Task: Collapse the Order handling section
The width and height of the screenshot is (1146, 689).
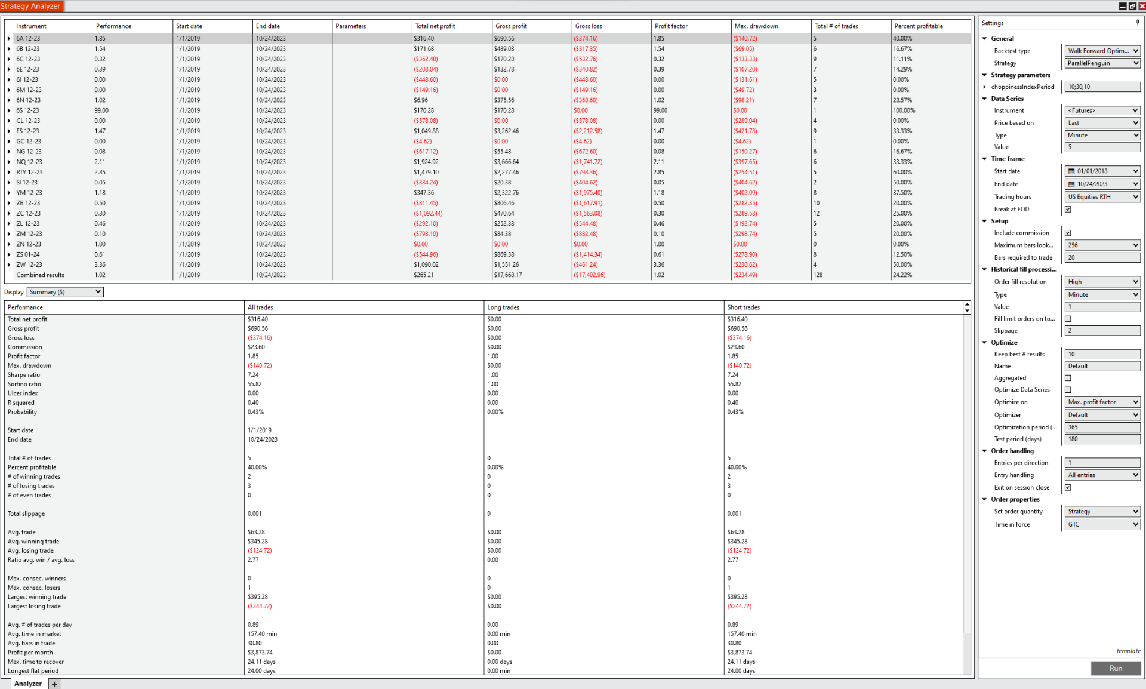Action: (985, 451)
